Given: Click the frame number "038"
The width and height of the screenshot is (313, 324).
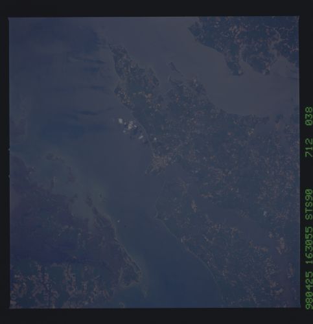Looking at the screenshot, I should click(x=308, y=116).
